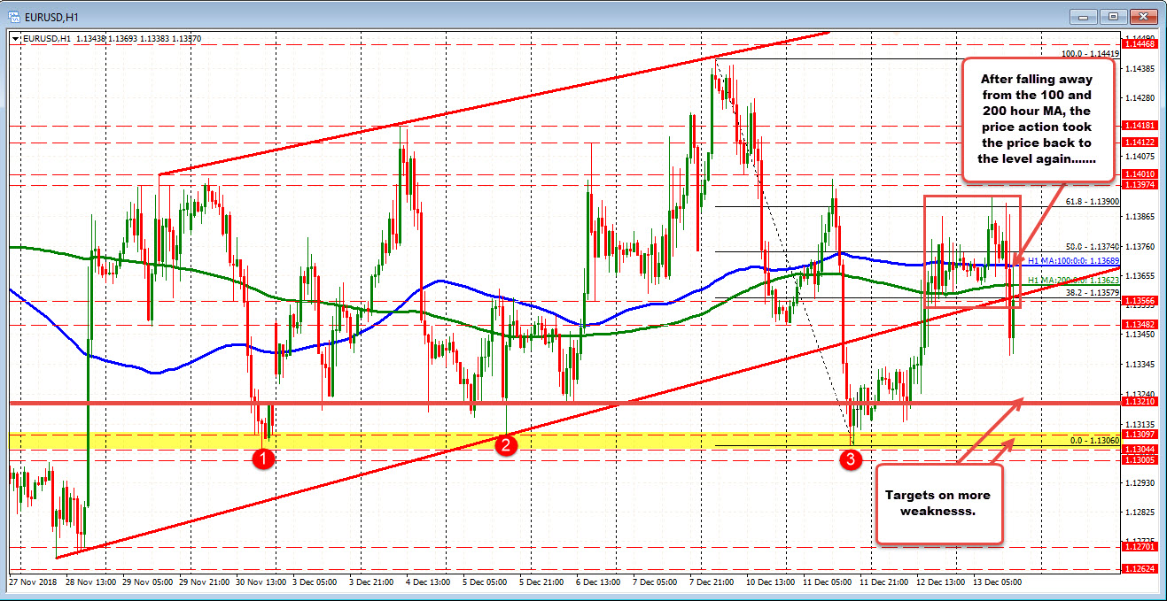1167x601 pixels.
Task: Click the 1.12930 value on price scale
Action: [x=1139, y=482]
